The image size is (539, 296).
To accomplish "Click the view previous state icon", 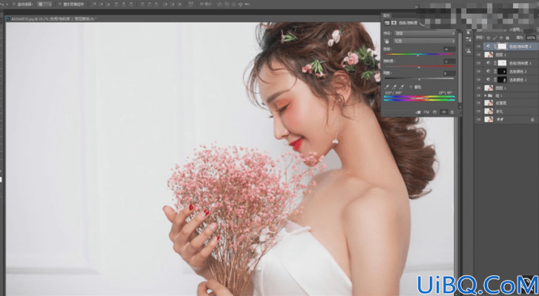I will pos(427,112).
